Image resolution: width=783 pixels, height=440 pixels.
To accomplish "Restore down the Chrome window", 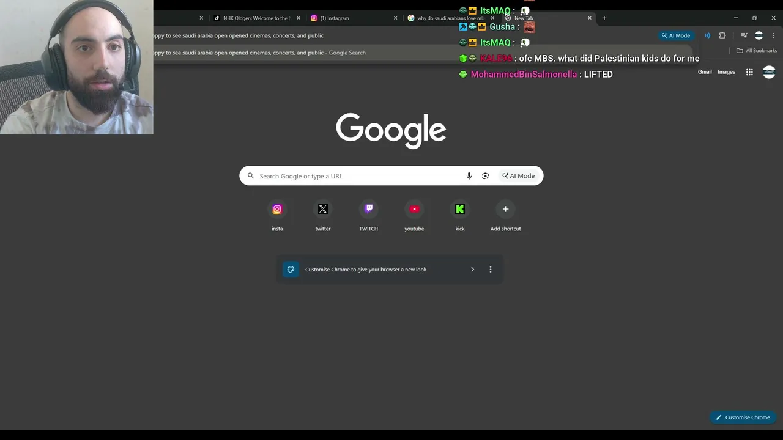I will click(x=755, y=18).
